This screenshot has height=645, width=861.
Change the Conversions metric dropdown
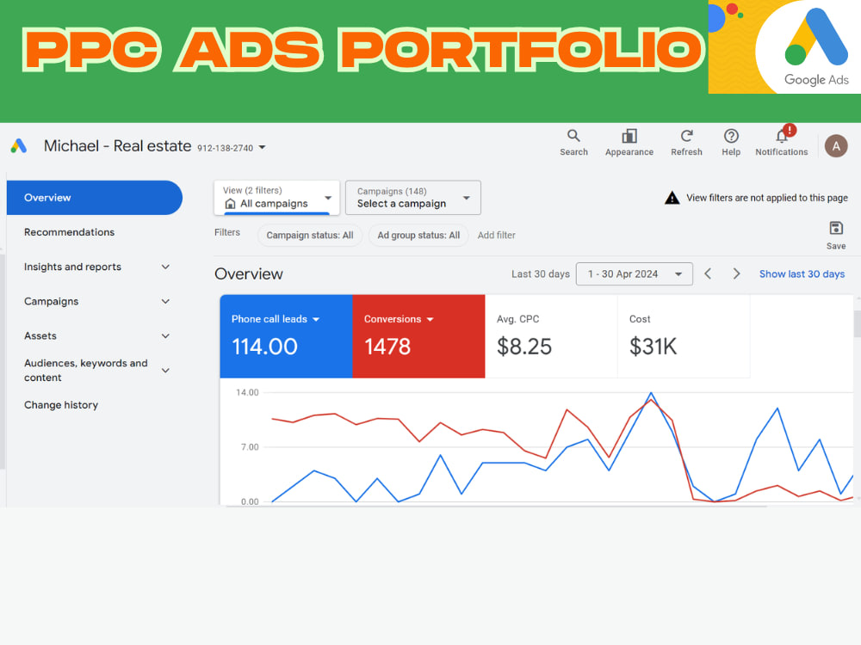tap(430, 319)
